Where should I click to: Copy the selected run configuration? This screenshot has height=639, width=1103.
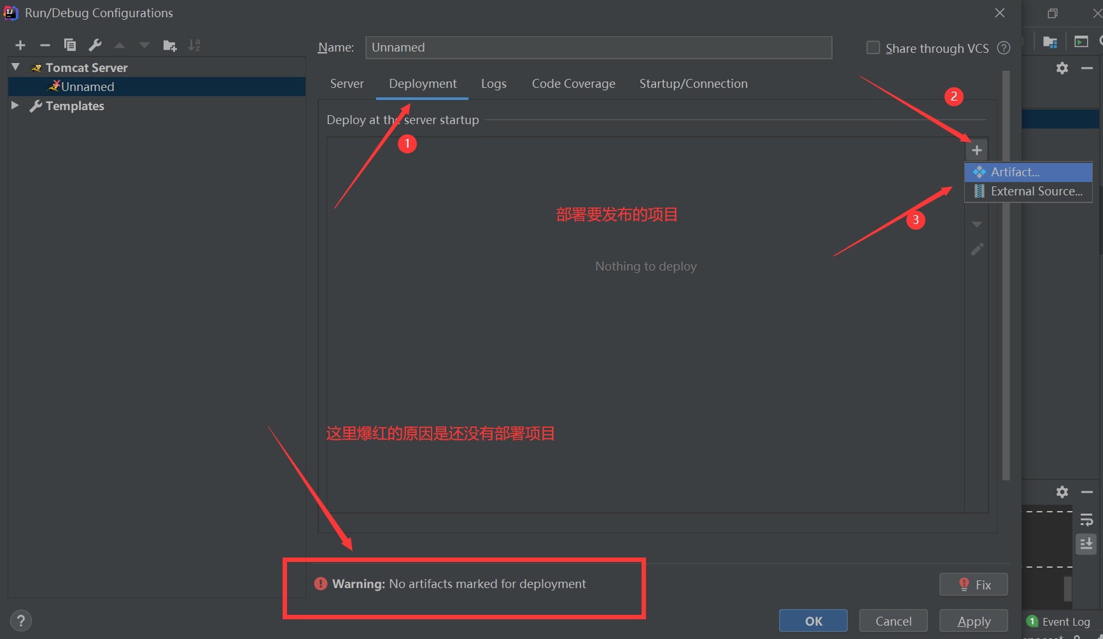70,45
